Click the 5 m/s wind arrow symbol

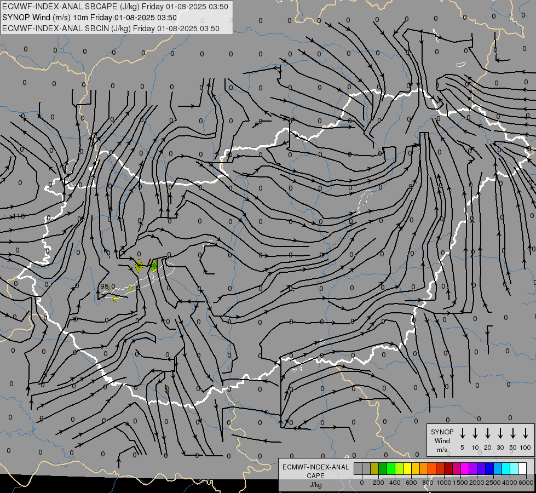coord(462,433)
